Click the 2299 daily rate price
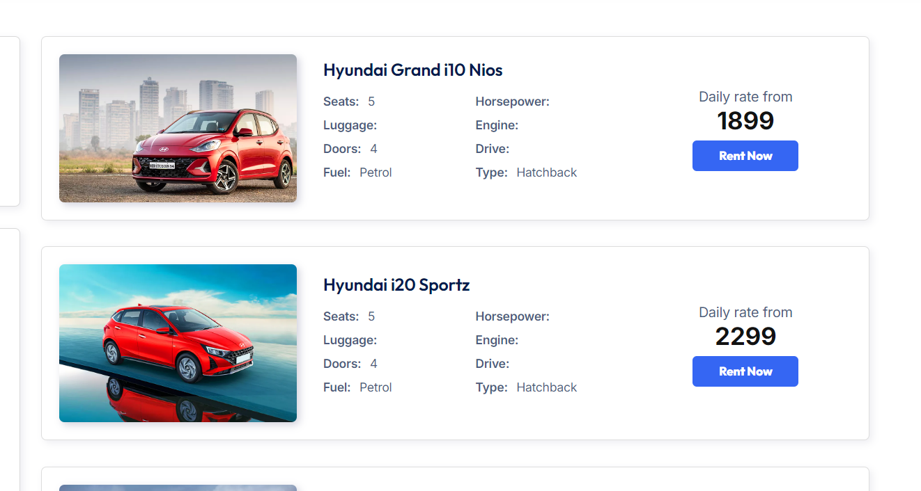Screen dimensions: 921x491 click(745, 337)
